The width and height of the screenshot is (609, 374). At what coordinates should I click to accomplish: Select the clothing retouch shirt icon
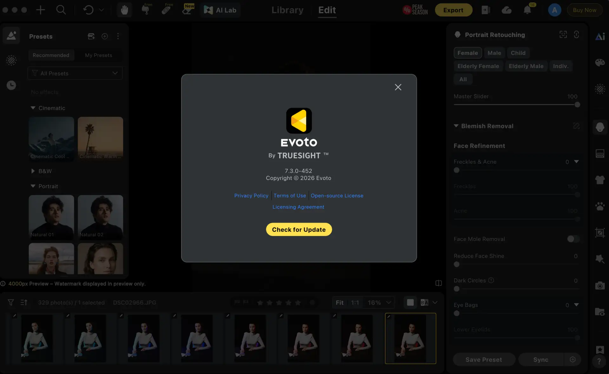tap(600, 180)
